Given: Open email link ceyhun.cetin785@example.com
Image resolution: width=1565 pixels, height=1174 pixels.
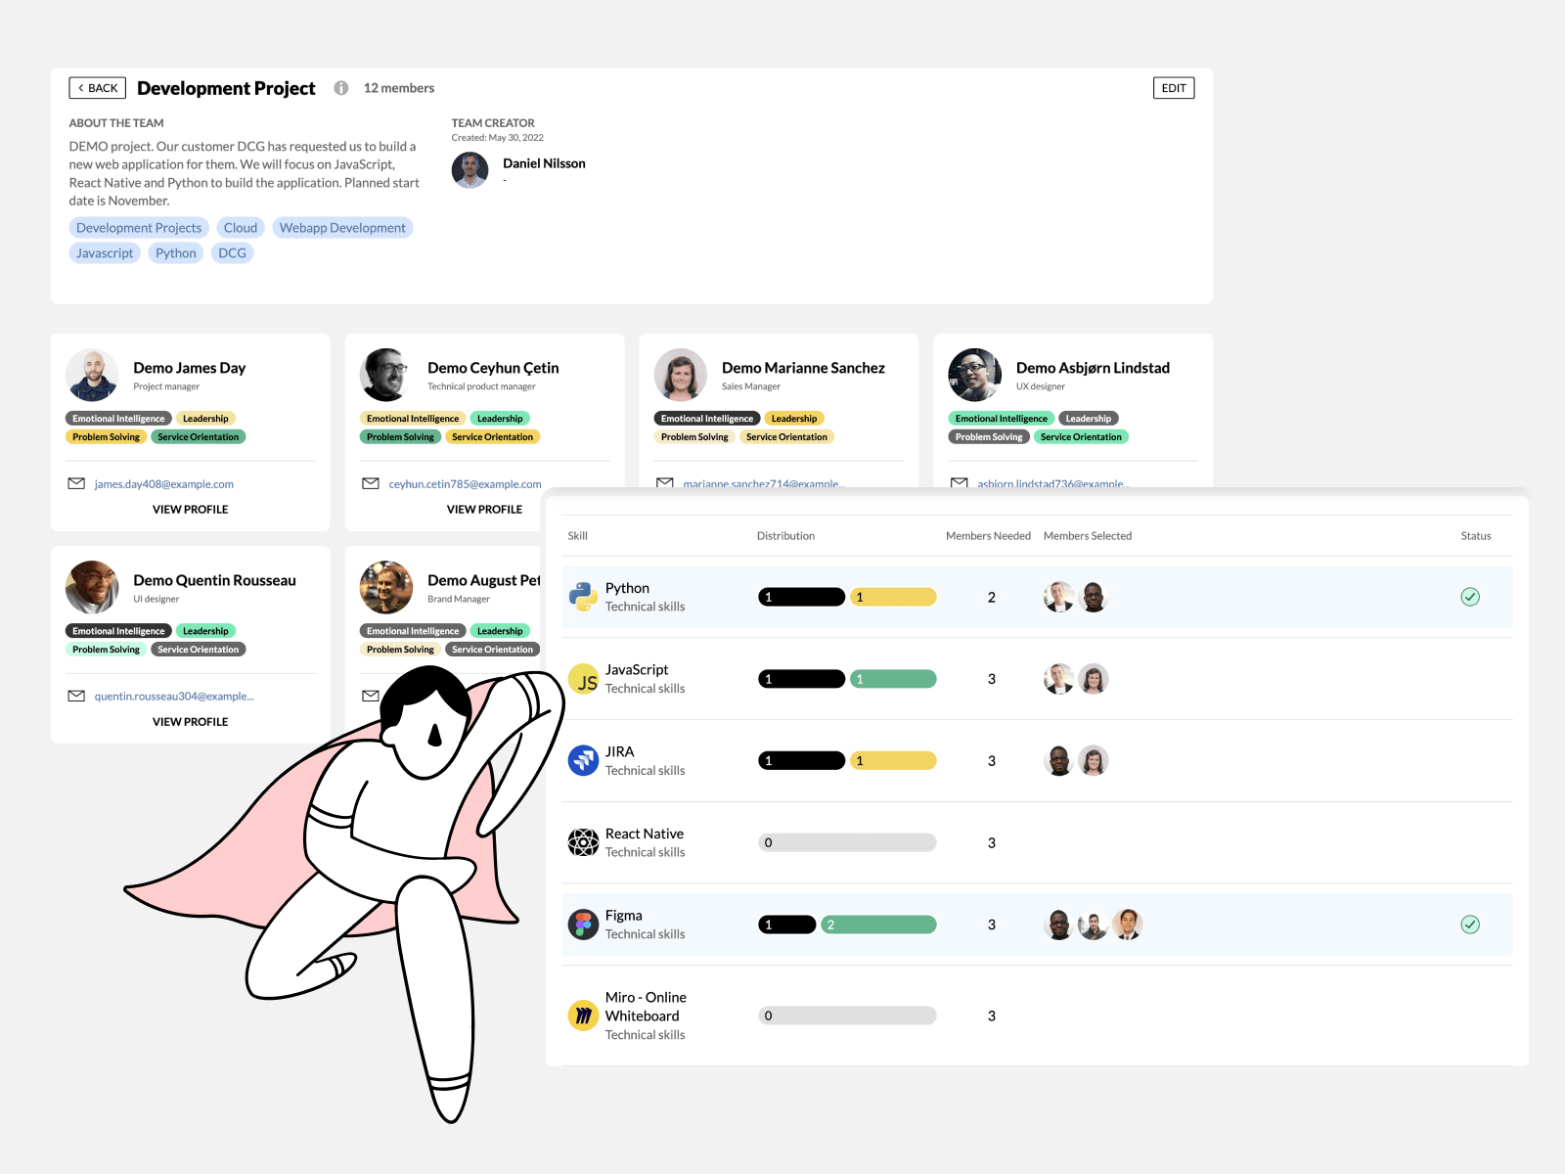Looking at the screenshot, I should click(465, 484).
